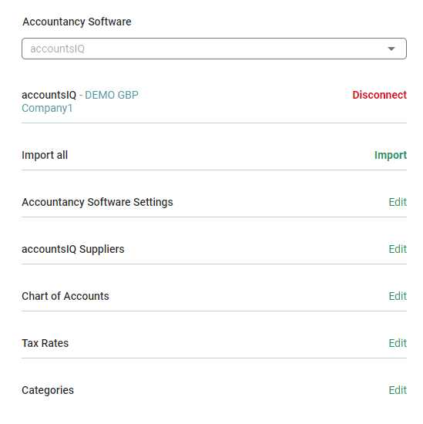Viewport: 423px width, 424px height.
Task: Click the bold accountsIQ connection name
Action: (x=49, y=95)
